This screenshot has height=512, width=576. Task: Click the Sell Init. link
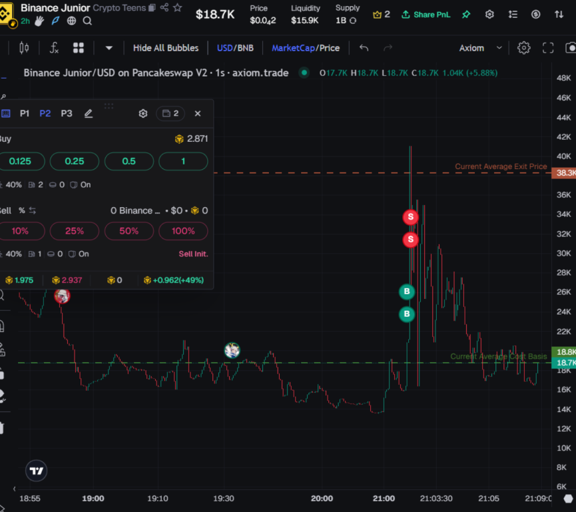click(x=193, y=254)
